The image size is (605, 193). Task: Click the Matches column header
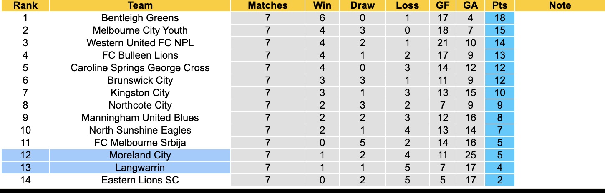267,5
